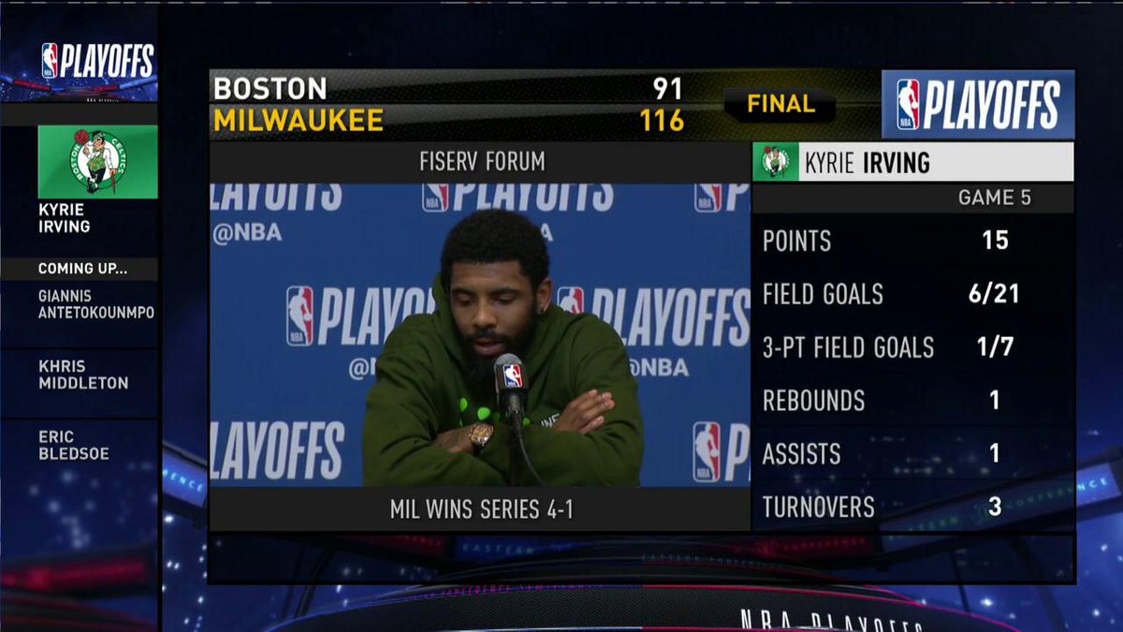Click the NBA logo on the microphone
Image resolution: width=1123 pixels, height=632 pixels.
coord(512,375)
